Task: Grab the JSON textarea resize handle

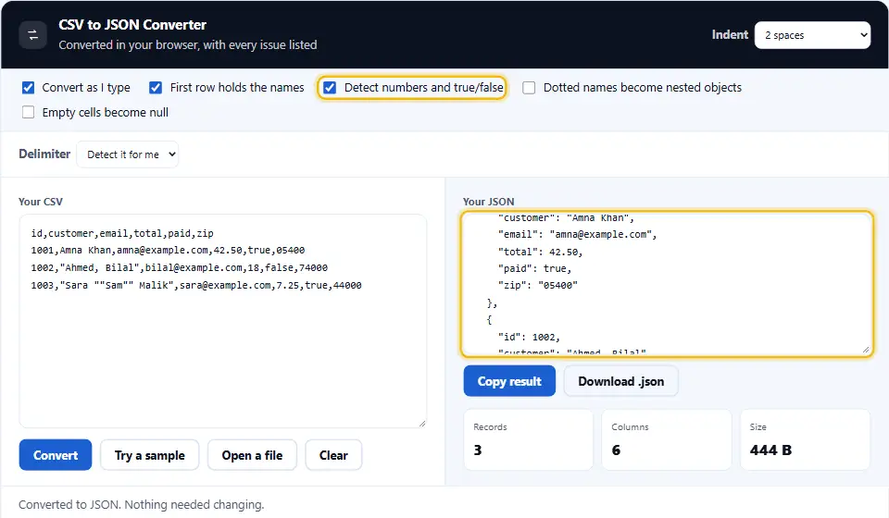Action: pyautogui.click(x=865, y=350)
